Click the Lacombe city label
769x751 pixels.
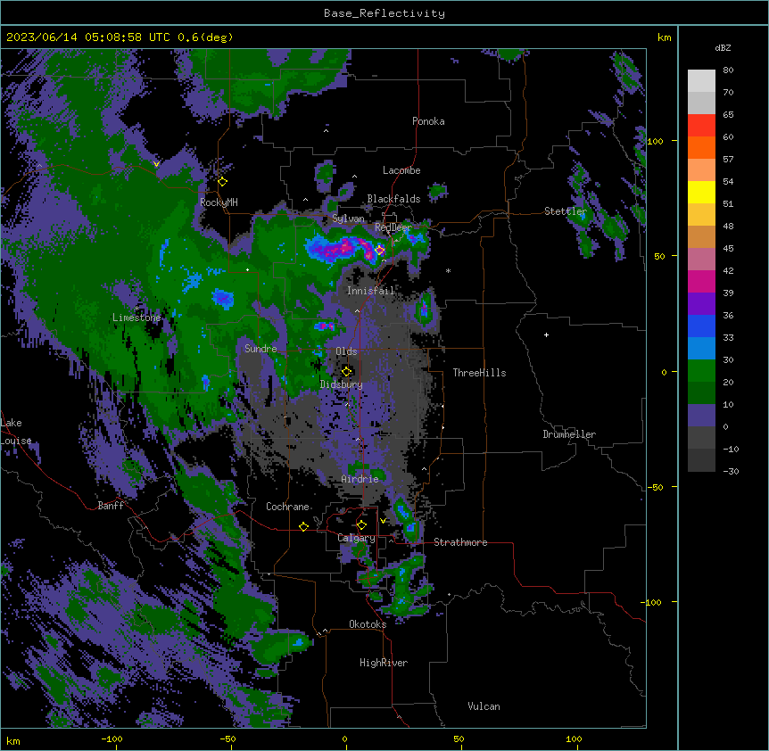401,170
